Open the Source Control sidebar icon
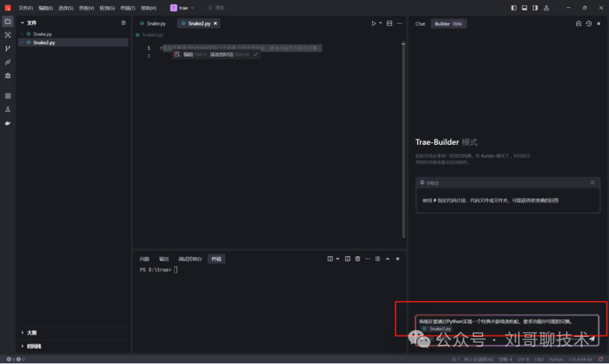This screenshot has height=364, width=609. coord(8,48)
